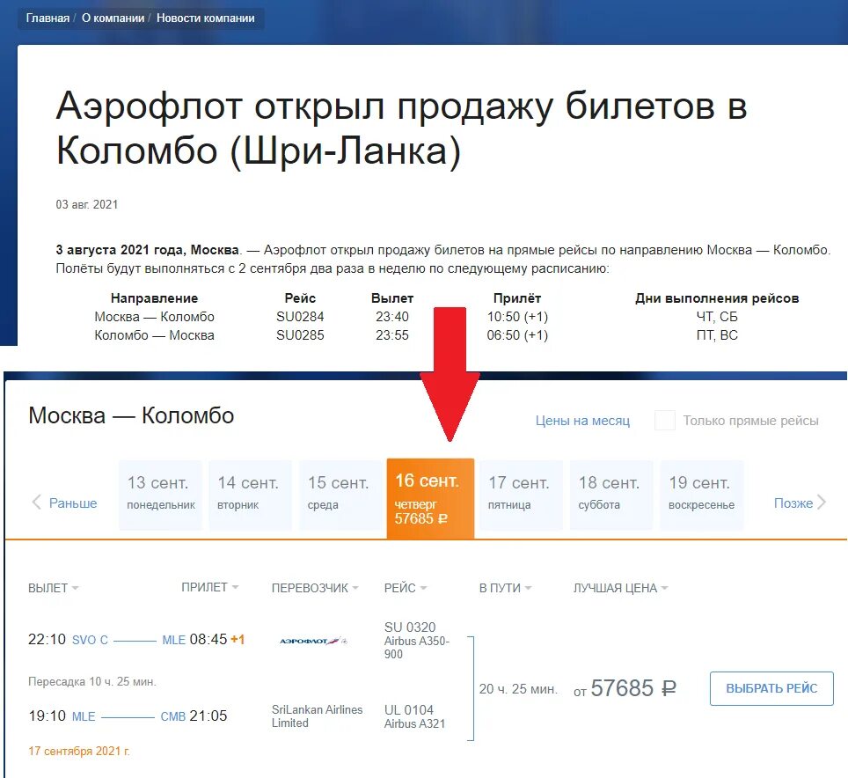Viewport: 848px width, 778px height.
Task: Select the 17 сент. пятница date tab
Action: pos(521,495)
